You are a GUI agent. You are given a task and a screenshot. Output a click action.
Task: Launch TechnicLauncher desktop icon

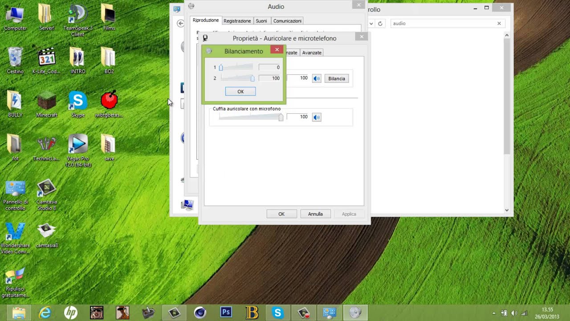click(x=46, y=148)
